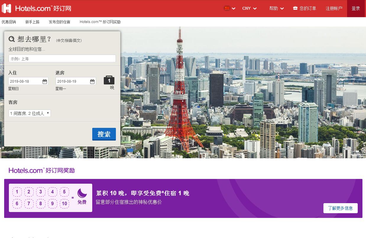Click the moon 免费 reward icon
Screen dimensions: 366x238
[82, 194]
